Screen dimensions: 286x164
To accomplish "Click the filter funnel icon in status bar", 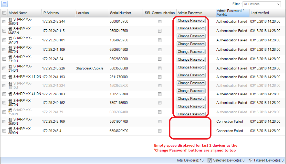I will [250, 160].
